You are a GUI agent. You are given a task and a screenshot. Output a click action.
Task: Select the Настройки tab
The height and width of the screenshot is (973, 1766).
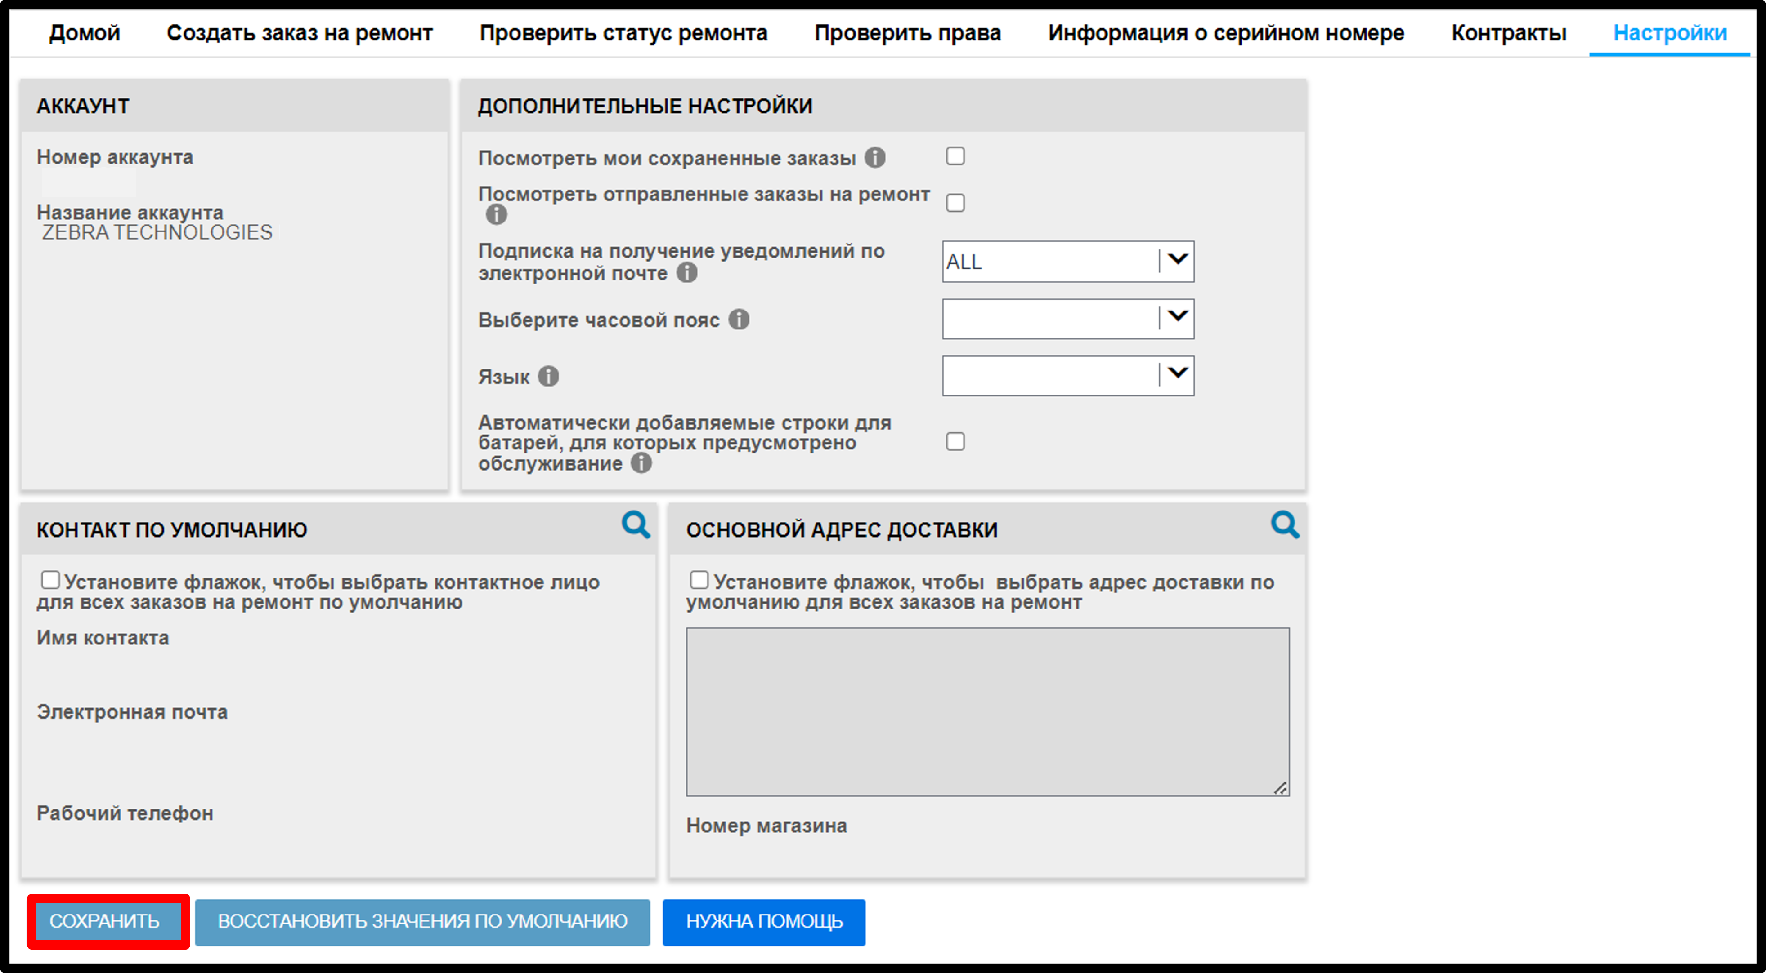[x=1670, y=33]
